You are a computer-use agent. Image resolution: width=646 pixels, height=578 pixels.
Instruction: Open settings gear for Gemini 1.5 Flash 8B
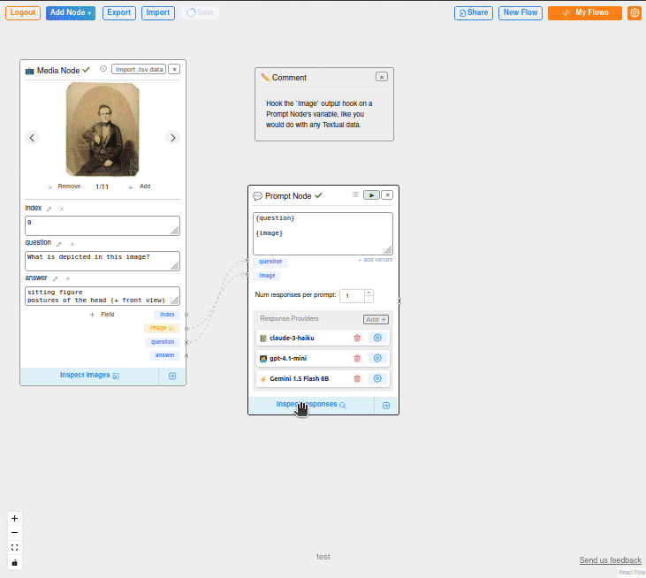click(377, 378)
